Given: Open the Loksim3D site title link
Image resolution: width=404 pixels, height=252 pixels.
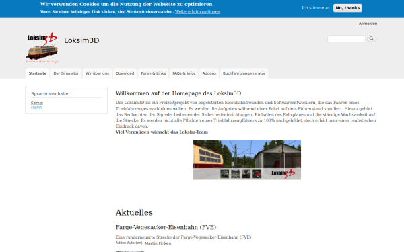Looking at the screenshot, I should tap(81, 40).
